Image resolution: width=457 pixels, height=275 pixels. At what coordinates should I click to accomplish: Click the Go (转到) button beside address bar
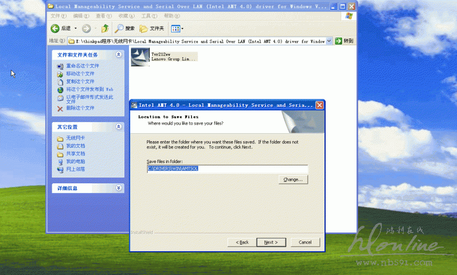(x=344, y=41)
